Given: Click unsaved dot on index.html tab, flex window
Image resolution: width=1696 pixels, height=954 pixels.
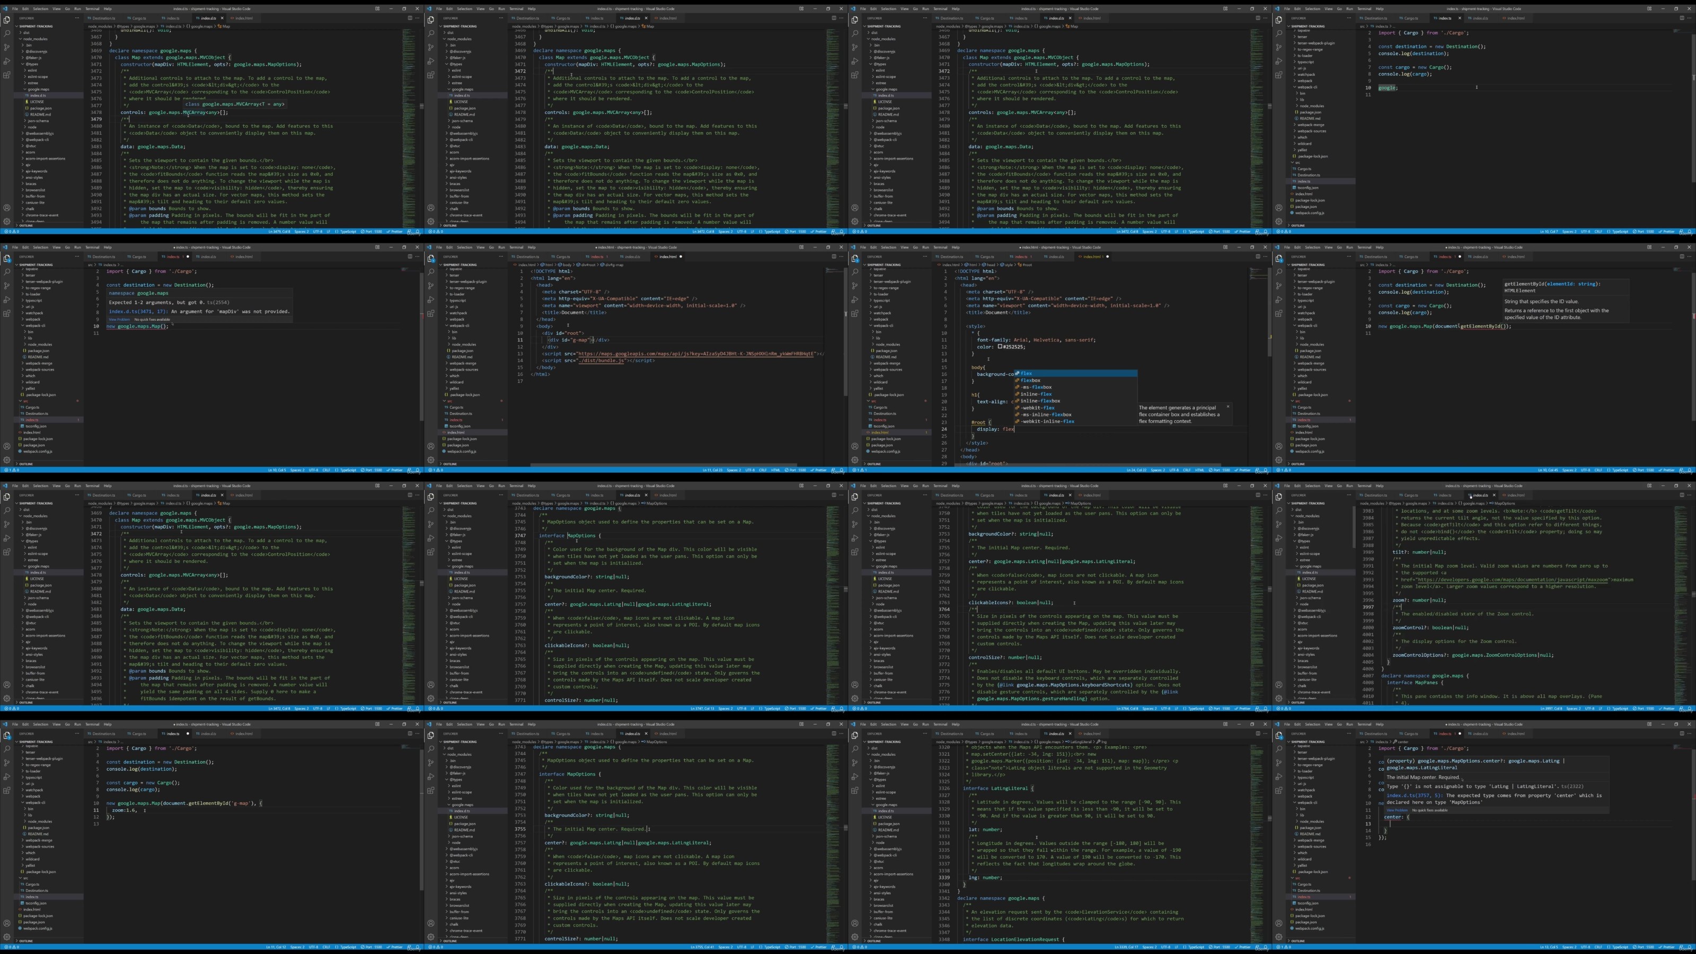Looking at the screenshot, I should tap(1107, 257).
